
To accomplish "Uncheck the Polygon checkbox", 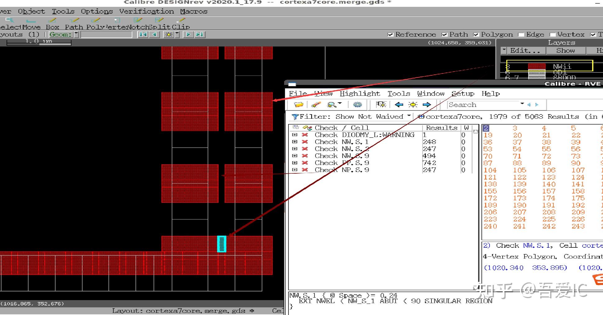I will [476, 35].
